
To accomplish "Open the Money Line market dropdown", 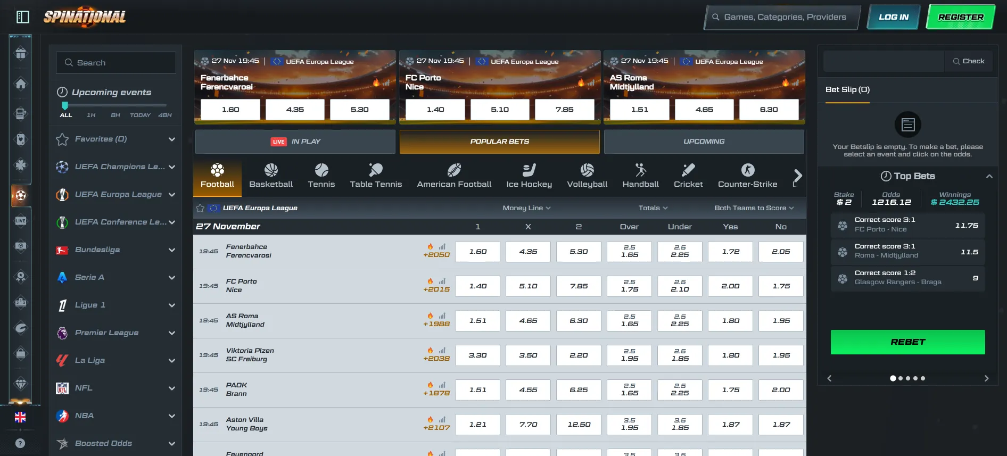I will click(526, 208).
